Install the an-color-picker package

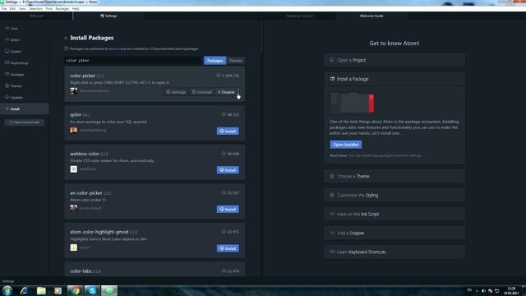[228, 209]
